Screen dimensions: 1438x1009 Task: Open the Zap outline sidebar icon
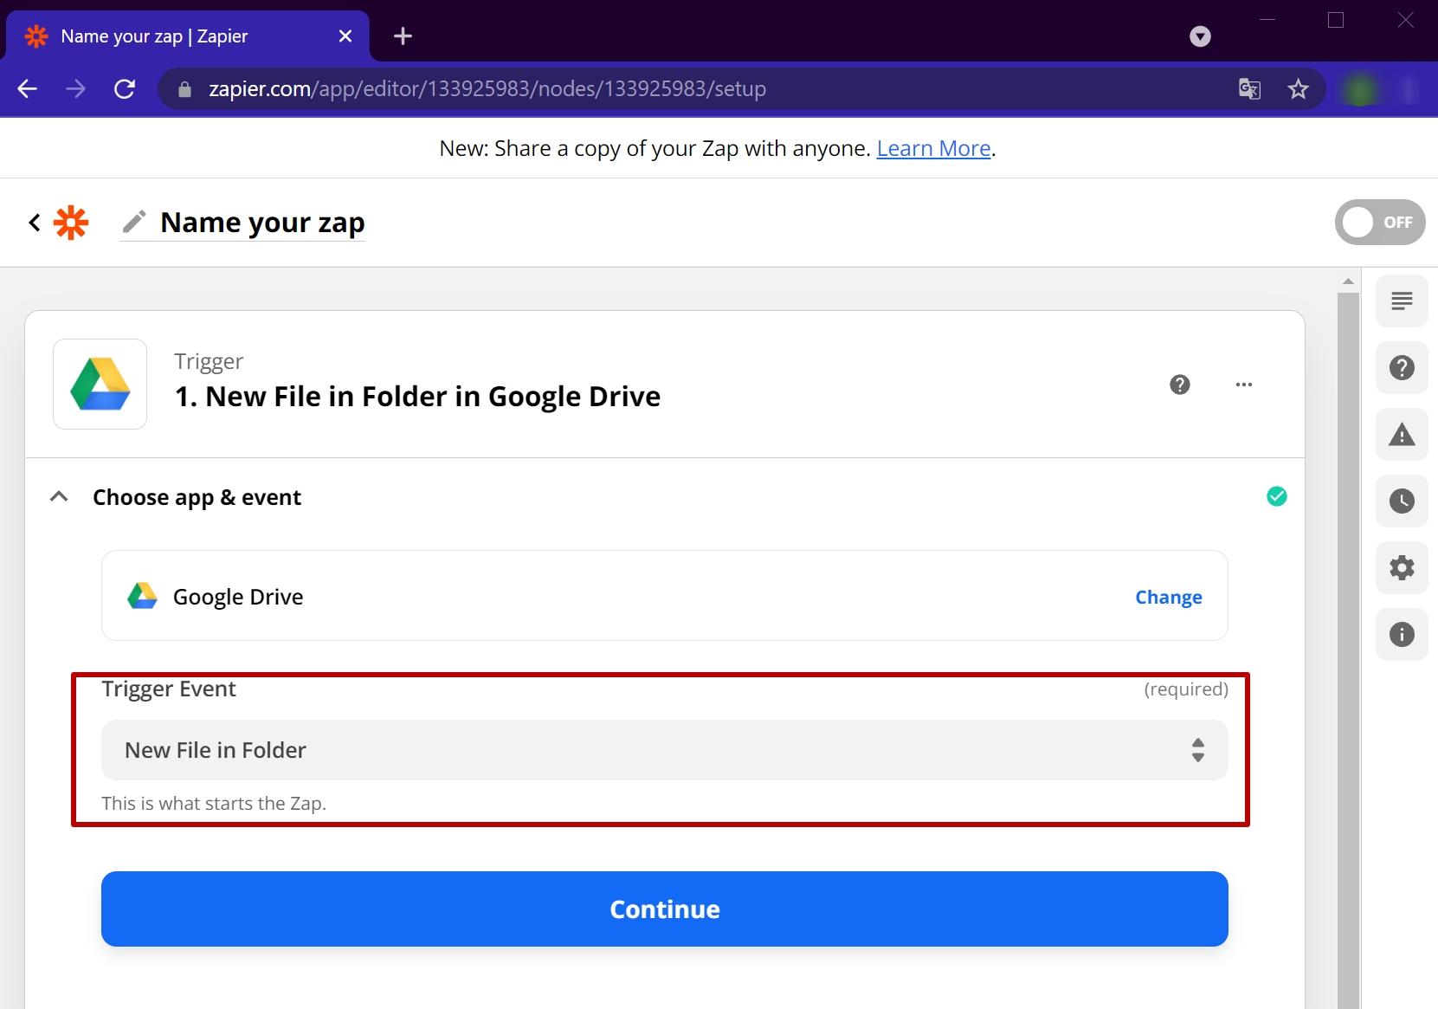pos(1402,301)
